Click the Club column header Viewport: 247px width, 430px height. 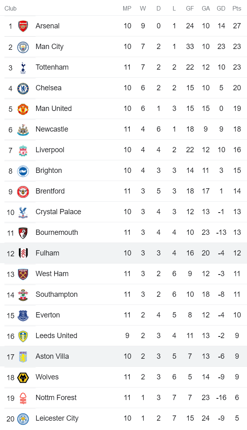pos(11,9)
